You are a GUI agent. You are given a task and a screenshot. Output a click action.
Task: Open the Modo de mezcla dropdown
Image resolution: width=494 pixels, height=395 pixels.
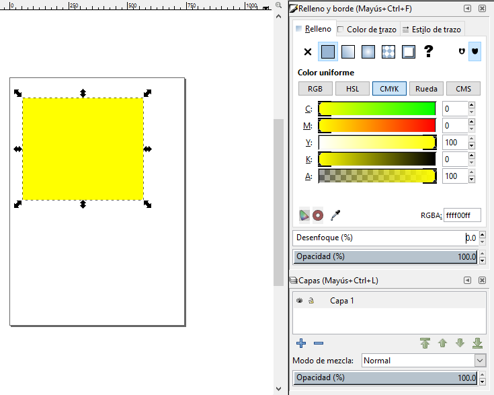(x=423, y=360)
